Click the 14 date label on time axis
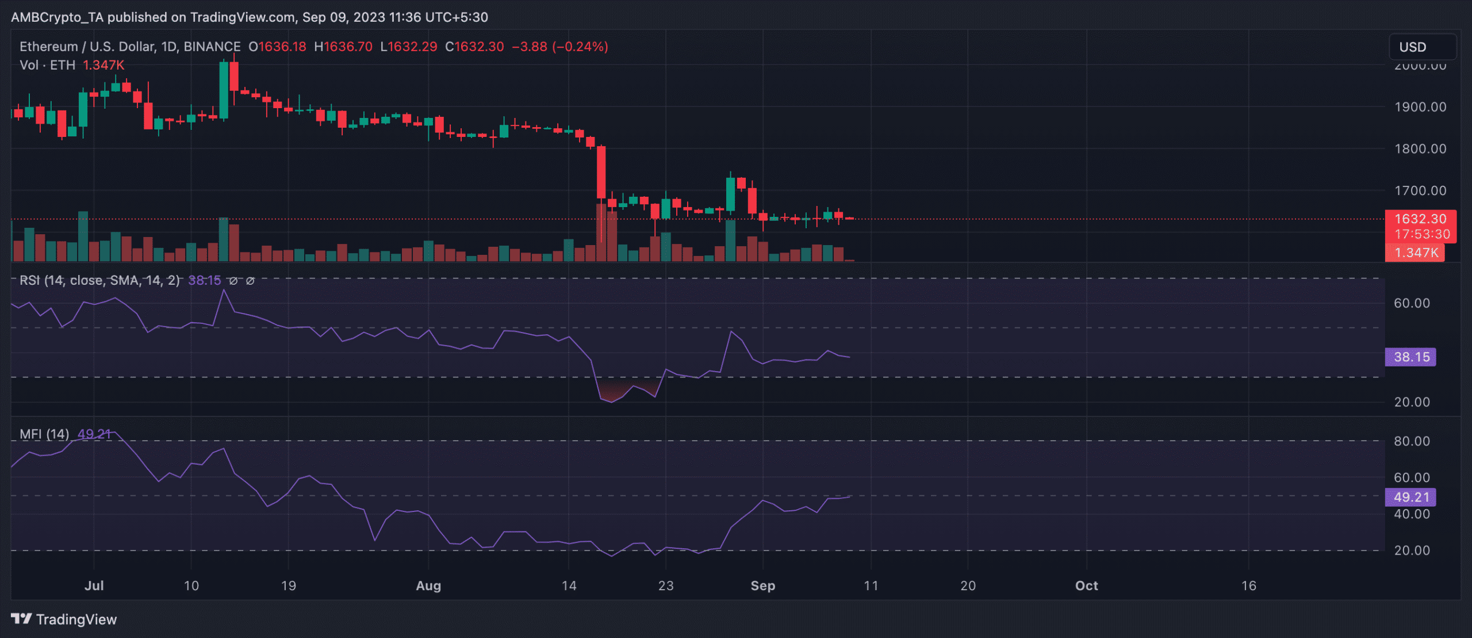1472x638 pixels. coord(569,586)
